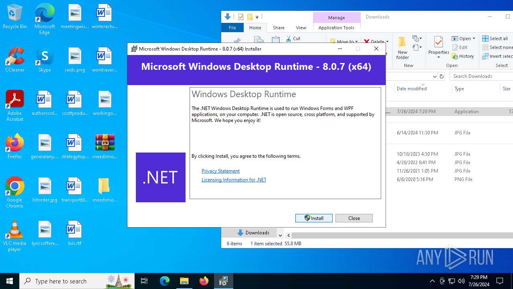Viewport: 513px width, 289px height.
Task: Click the Close button in installer dialog
Action: pyautogui.click(x=354, y=218)
